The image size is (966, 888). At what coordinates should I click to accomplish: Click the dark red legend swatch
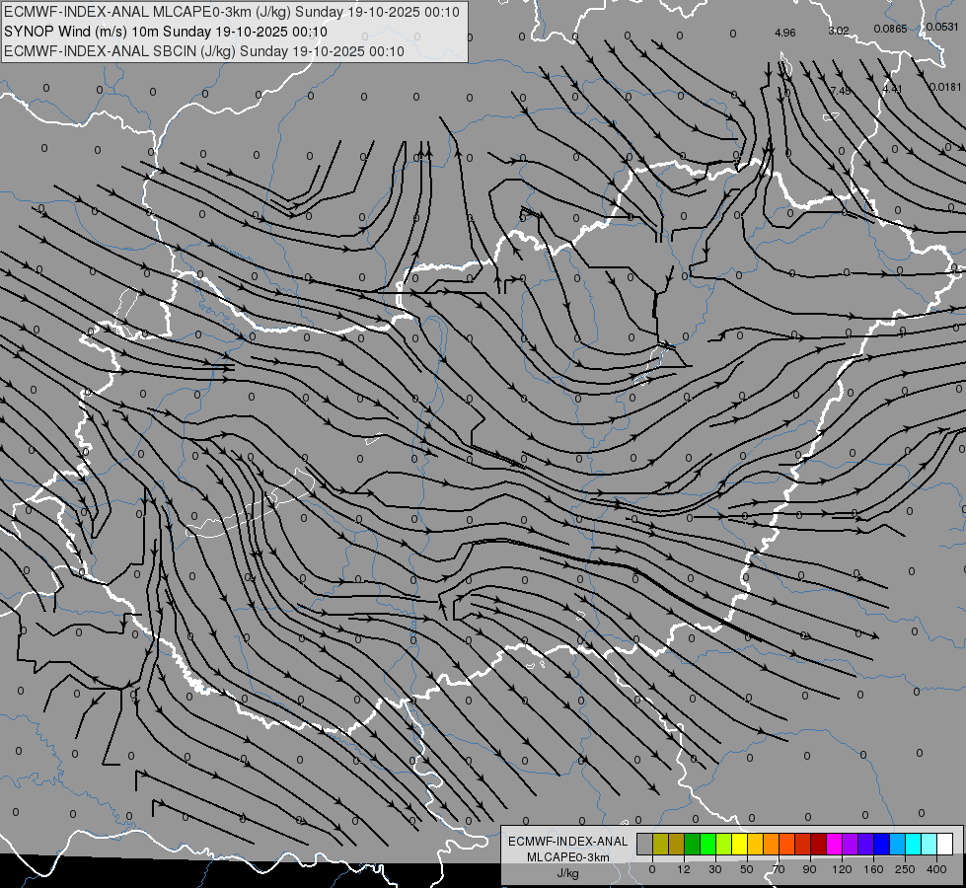pyautogui.click(x=819, y=845)
